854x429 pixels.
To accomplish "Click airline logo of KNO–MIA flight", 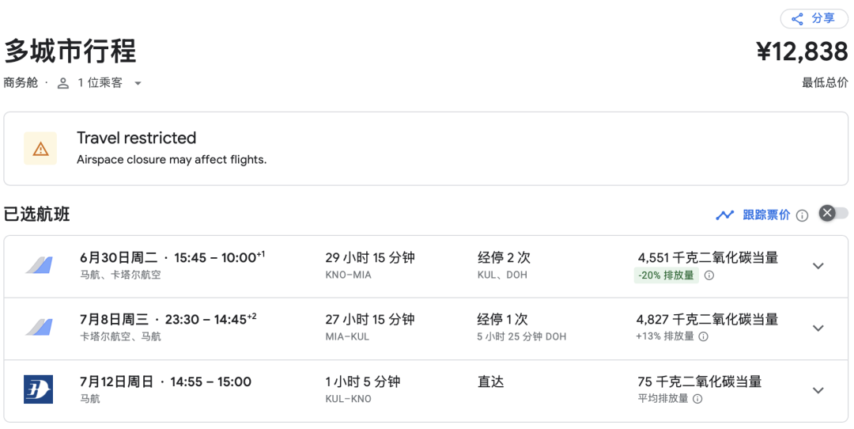I will click(38, 265).
